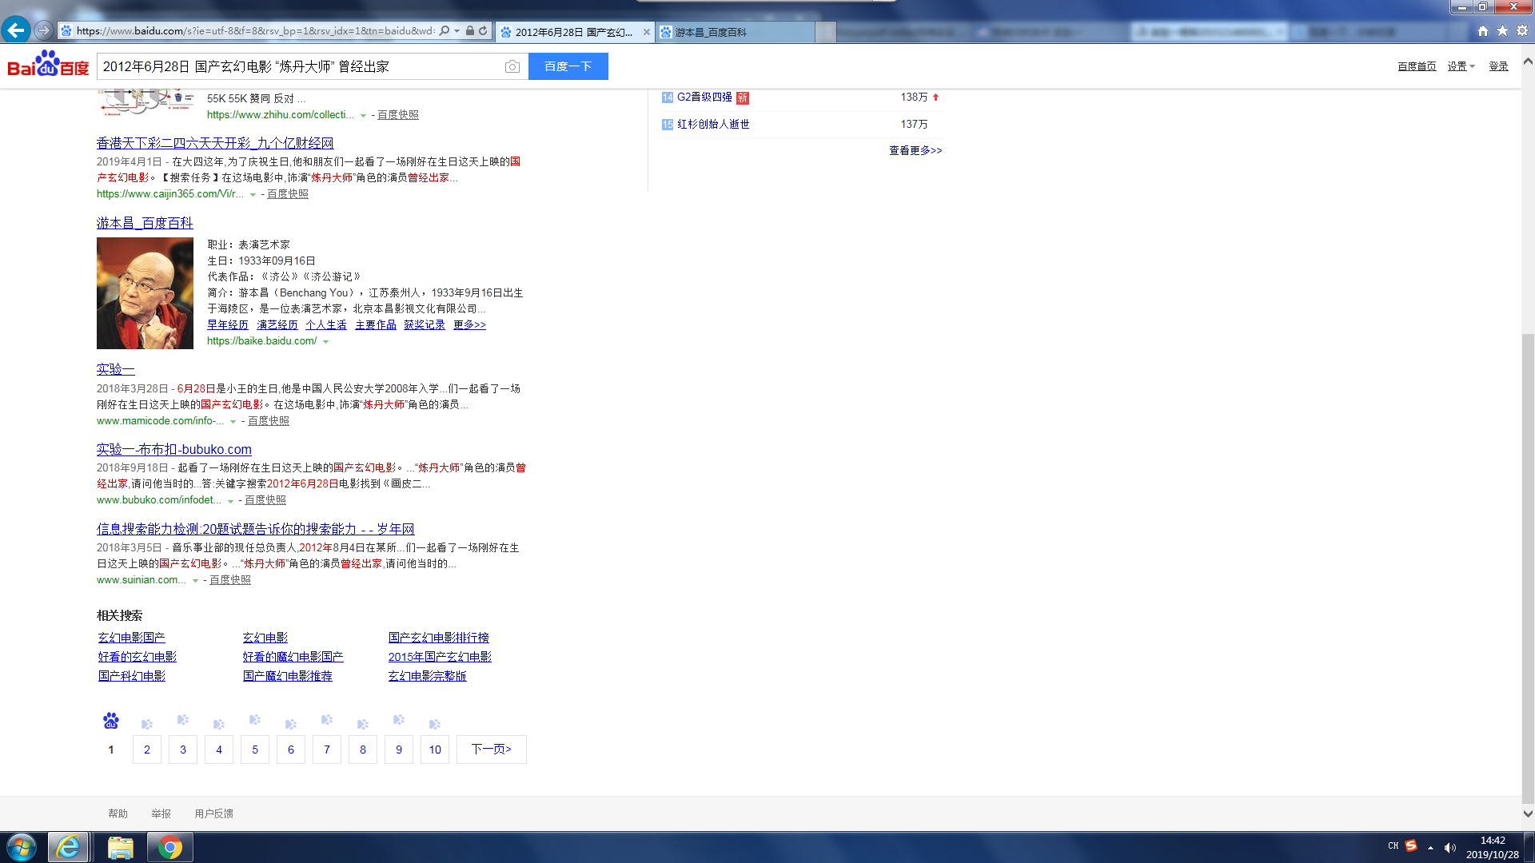
Task: Click the 百度一下 search button
Action: [x=568, y=66]
